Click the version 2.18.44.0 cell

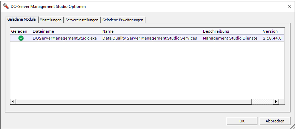(x=272, y=38)
